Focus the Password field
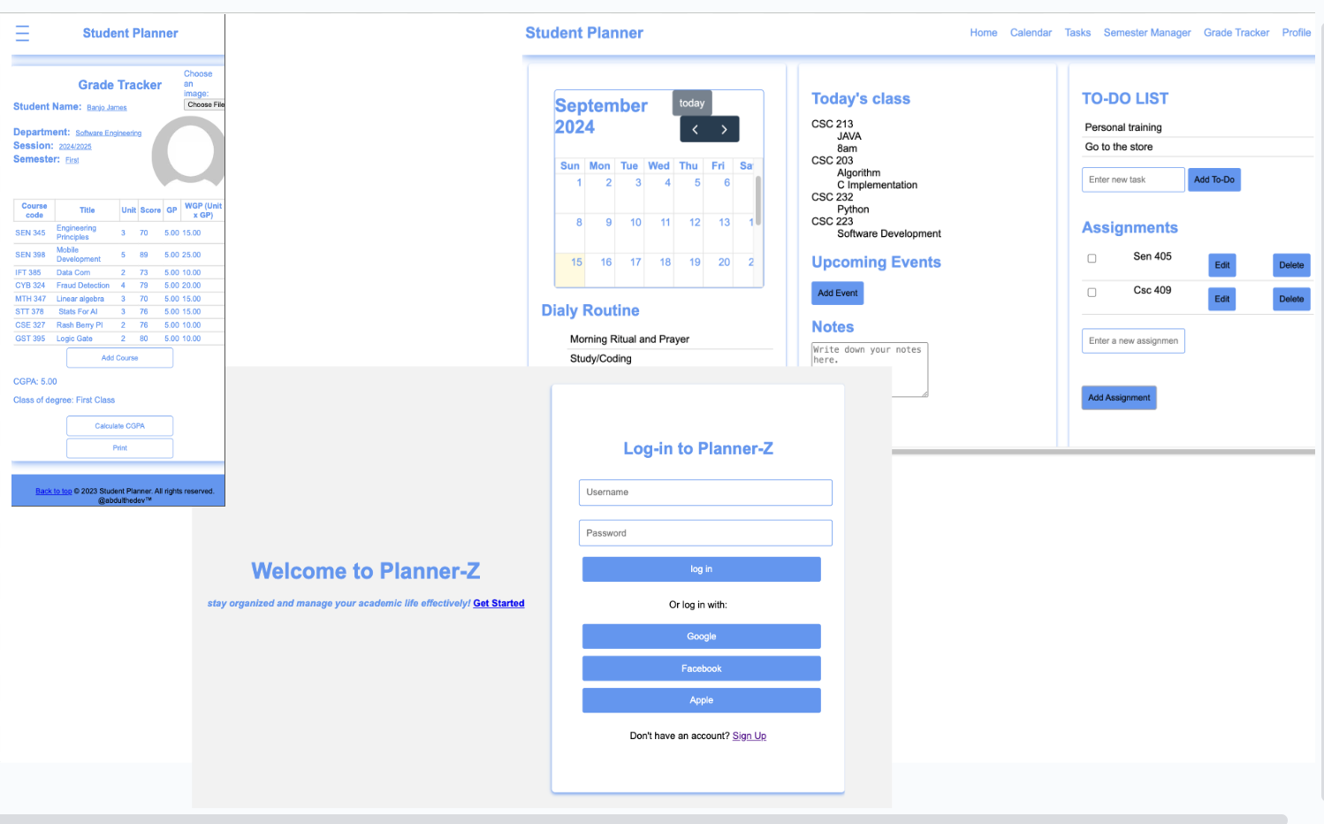The height and width of the screenshot is (824, 1324). click(705, 533)
